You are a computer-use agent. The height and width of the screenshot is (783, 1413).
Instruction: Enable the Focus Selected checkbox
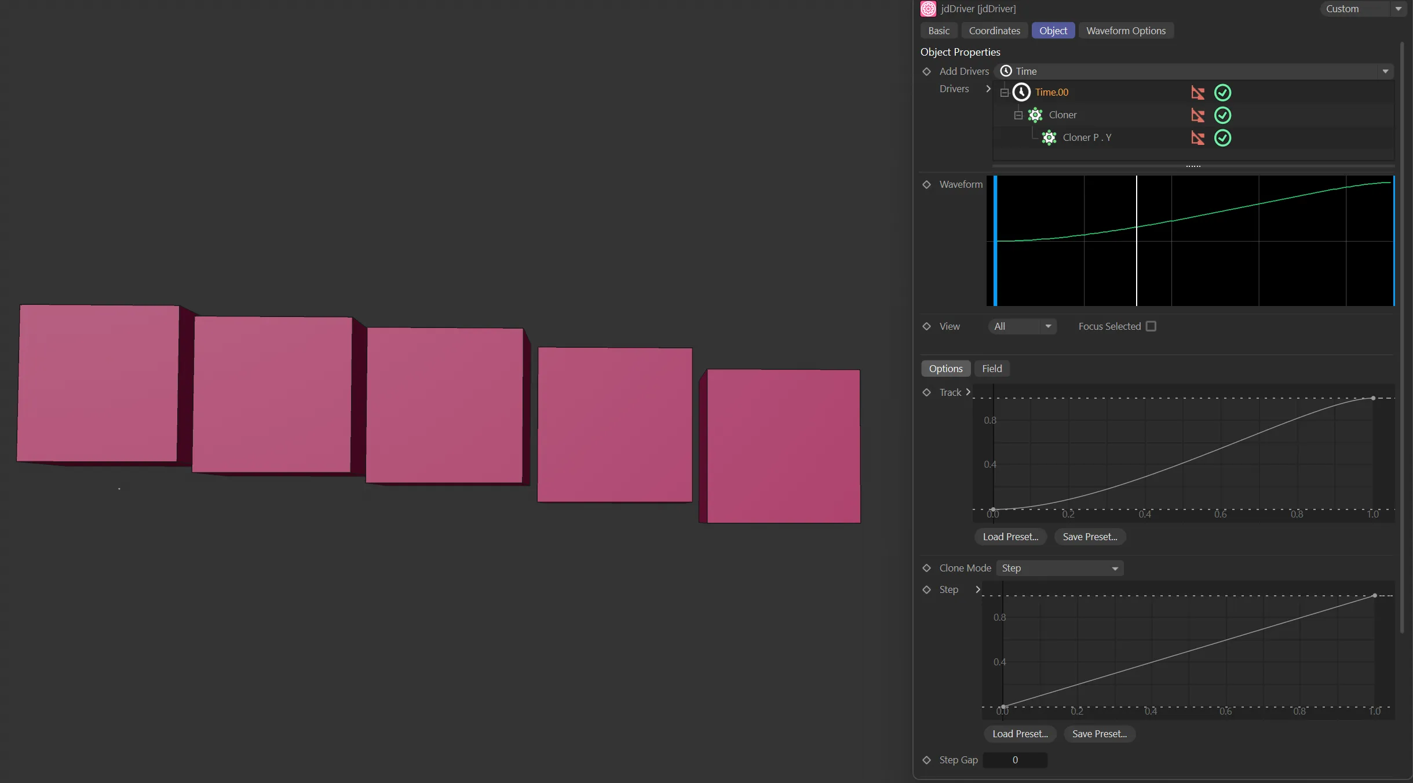click(x=1151, y=326)
